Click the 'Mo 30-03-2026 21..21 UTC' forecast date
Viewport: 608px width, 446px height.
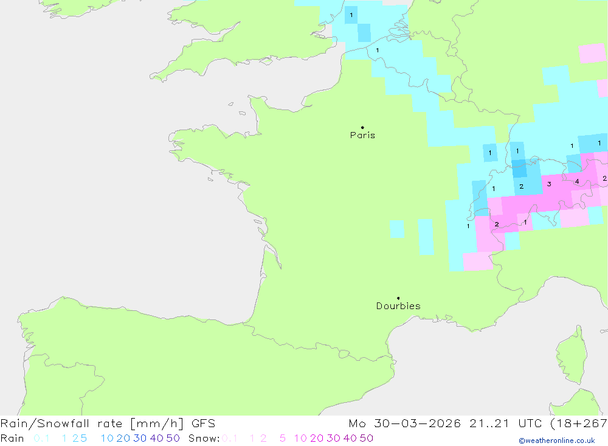[x=447, y=423]
